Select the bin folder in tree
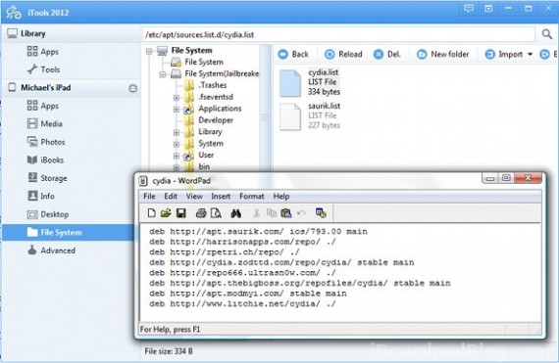Viewport: 559px width, 363px height. 204,166
